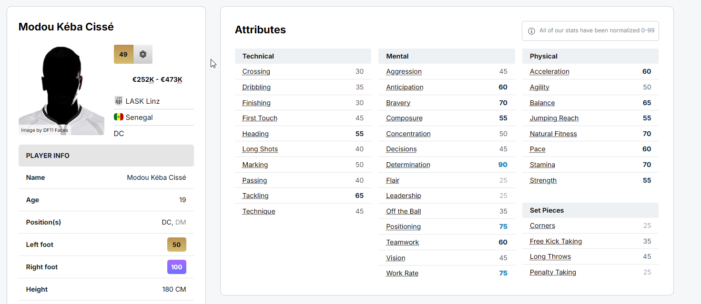This screenshot has height=304, width=701.
Task: Click the info icon in normalized stats note
Action: (x=531, y=31)
